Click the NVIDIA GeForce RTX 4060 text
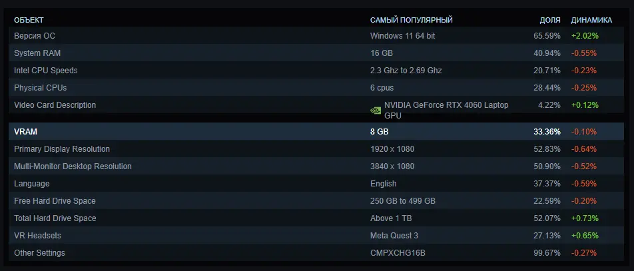 click(x=438, y=105)
